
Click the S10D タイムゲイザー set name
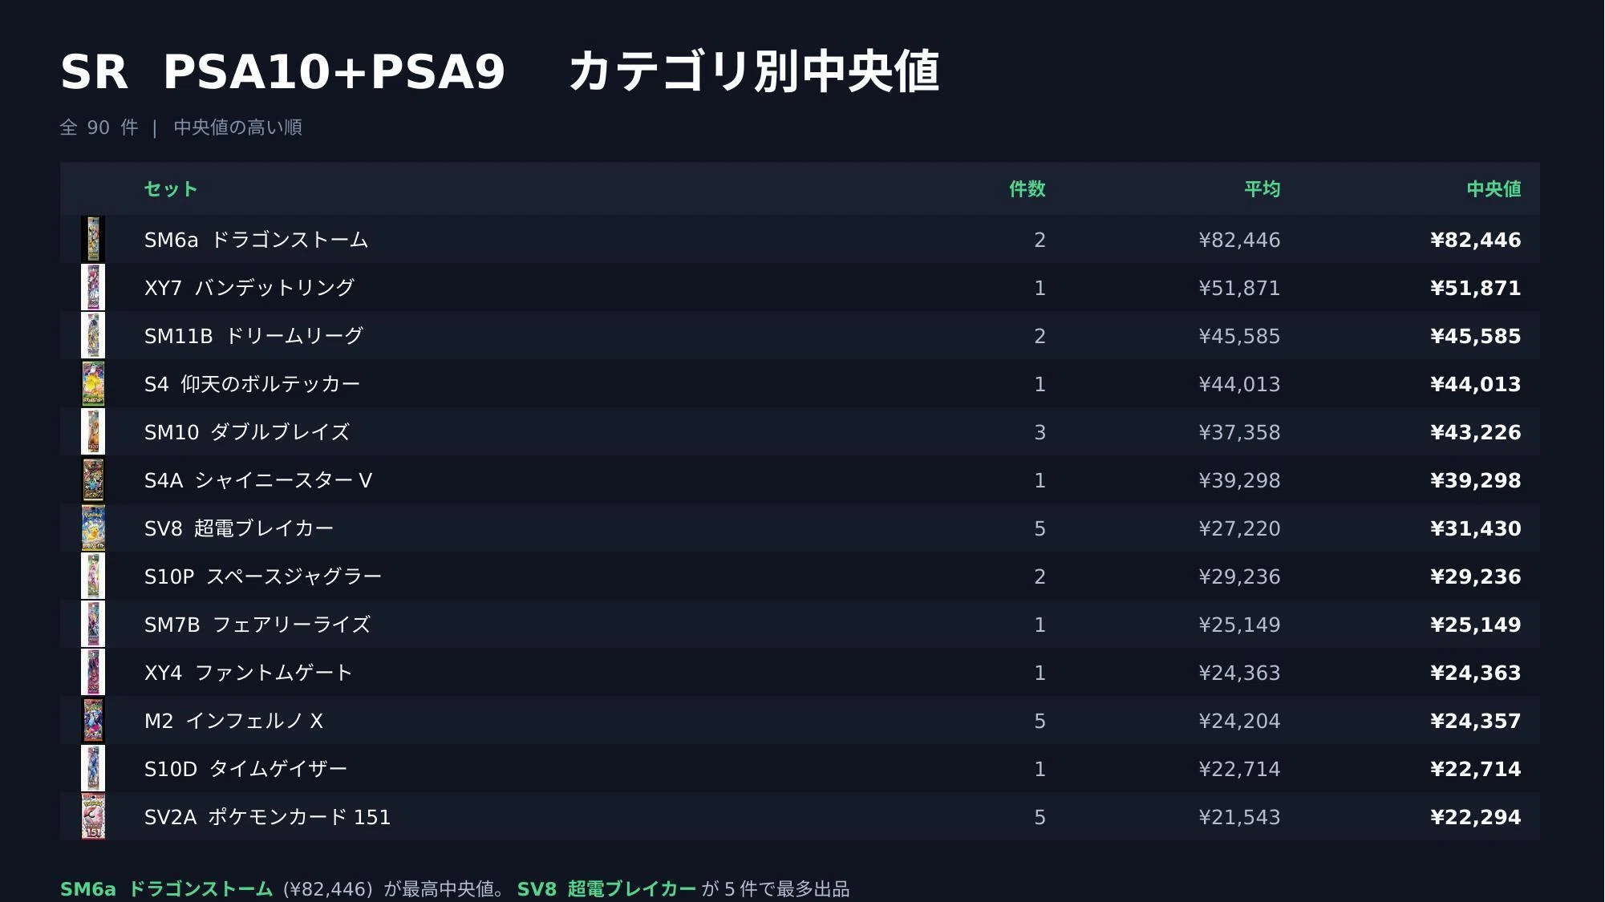point(245,769)
